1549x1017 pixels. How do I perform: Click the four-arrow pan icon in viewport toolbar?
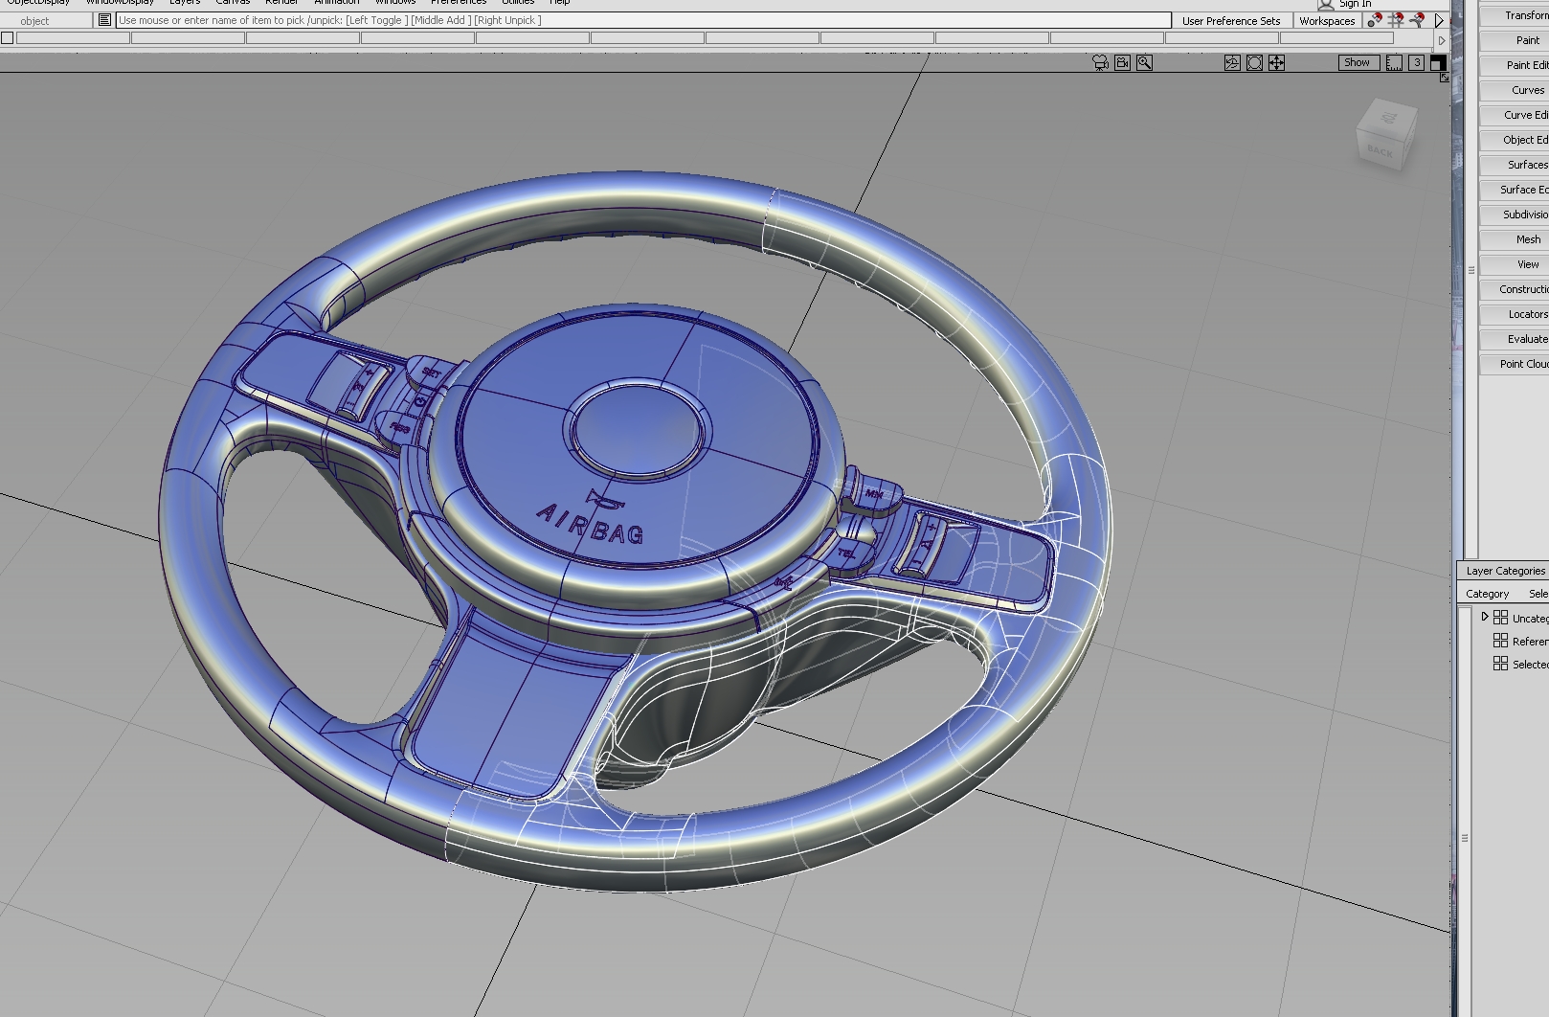1277,62
